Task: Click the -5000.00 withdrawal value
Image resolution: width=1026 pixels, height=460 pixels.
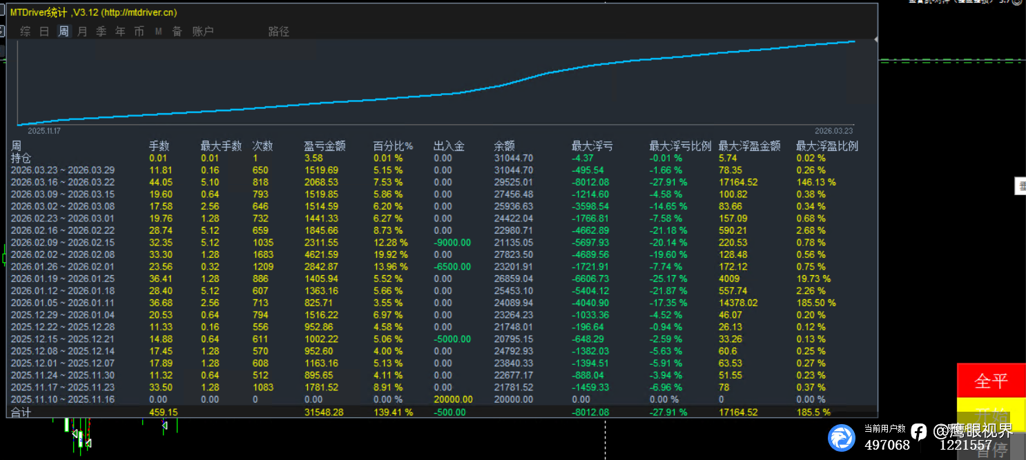Action: pos(452,339)
